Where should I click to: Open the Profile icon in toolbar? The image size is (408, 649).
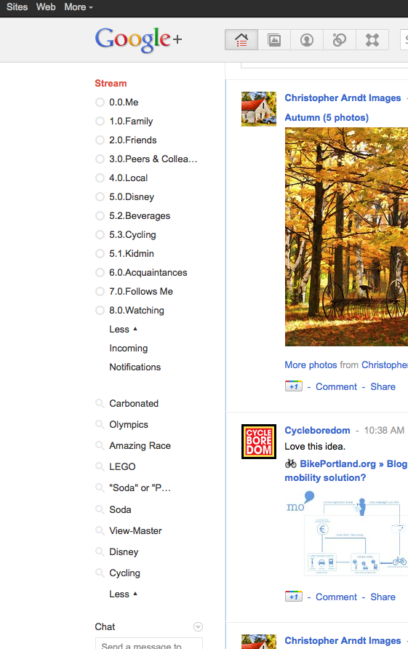[307, 40]
